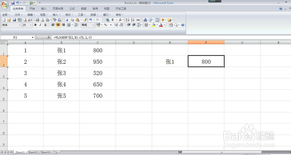Click the Increase Decimal icon
The height and width of the screenshot is (155, 291).
coord(116,25)
